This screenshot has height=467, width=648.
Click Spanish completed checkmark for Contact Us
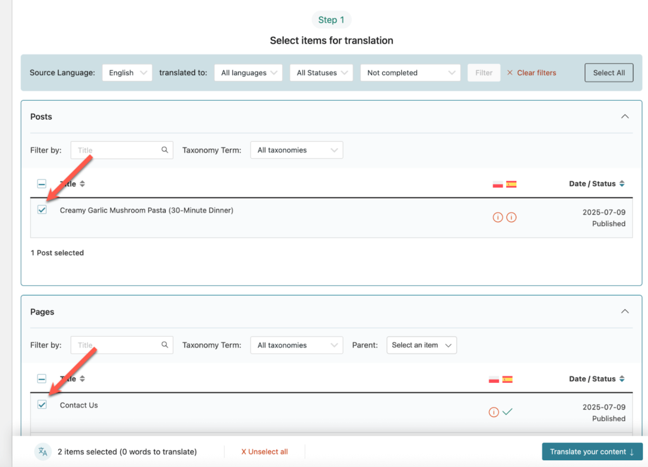[x=508, y=412]
